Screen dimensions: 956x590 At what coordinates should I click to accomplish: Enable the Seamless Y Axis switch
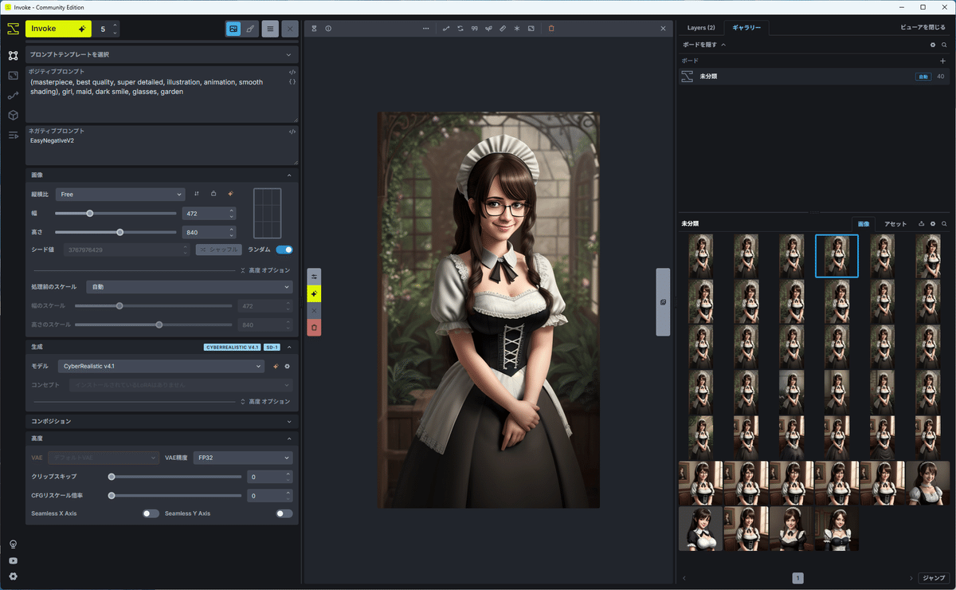(x=284, y=513)
